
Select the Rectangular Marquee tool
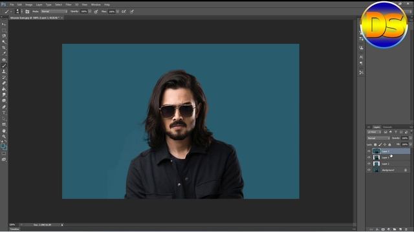pos(4,30)
